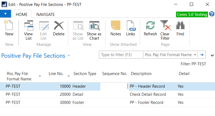Select Show as Chart icon
The image size is (215, 116).
[94, 26]
